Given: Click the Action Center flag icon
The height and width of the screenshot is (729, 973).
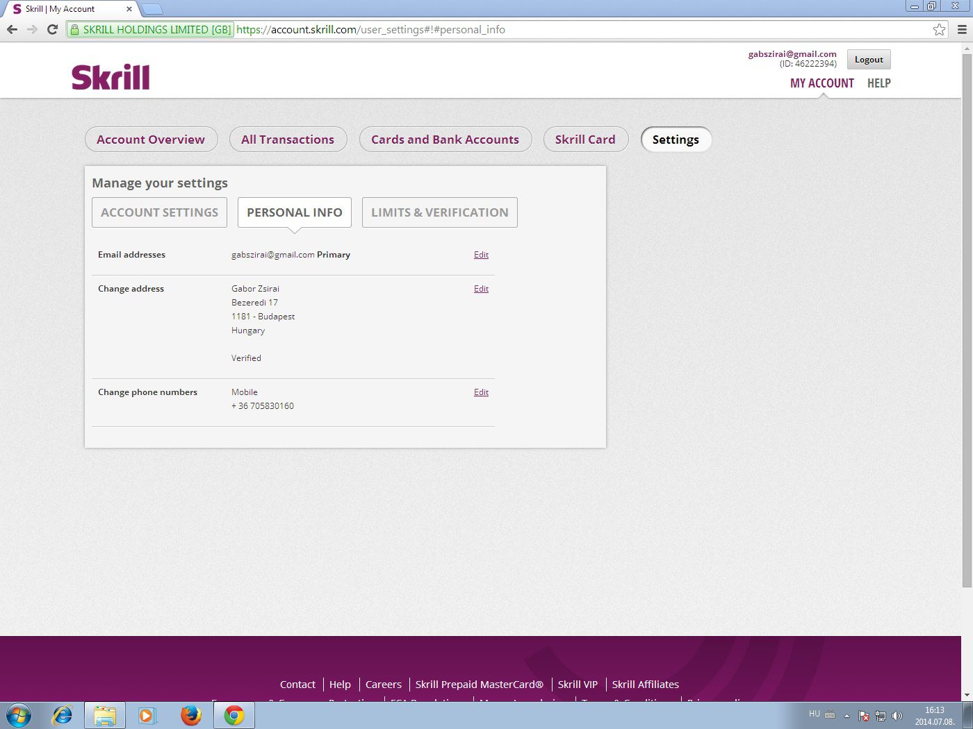Looking at the screenshot, I should (864, 716).
